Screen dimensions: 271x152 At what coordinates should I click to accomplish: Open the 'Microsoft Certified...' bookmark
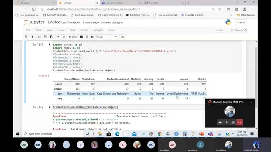click(x=55, y=15)
